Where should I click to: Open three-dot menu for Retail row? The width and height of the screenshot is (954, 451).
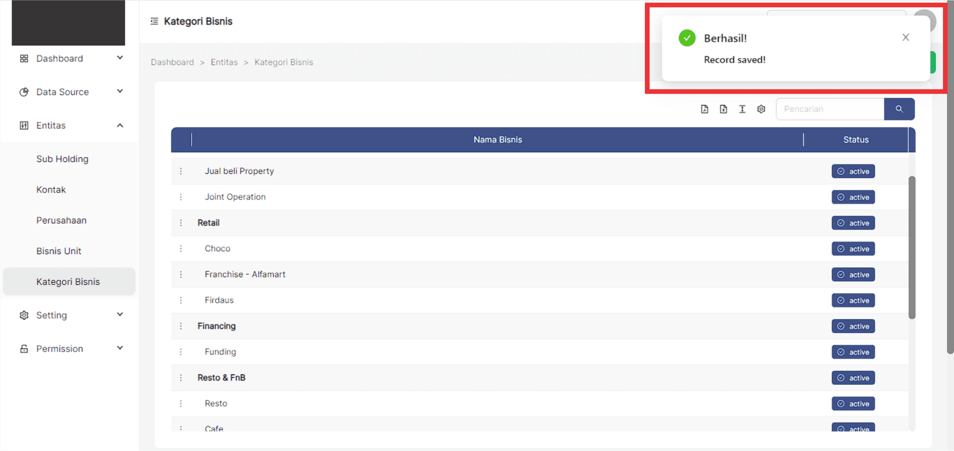tap(181, 223)
